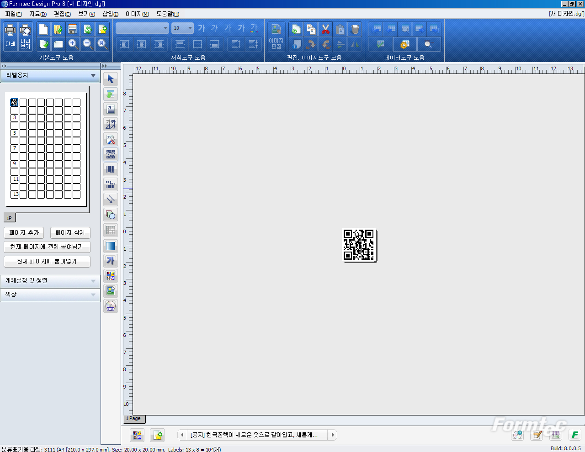The width and height of the screenshot is (585, 452).
Task: Select the table insertion tool
Action: 111,230
